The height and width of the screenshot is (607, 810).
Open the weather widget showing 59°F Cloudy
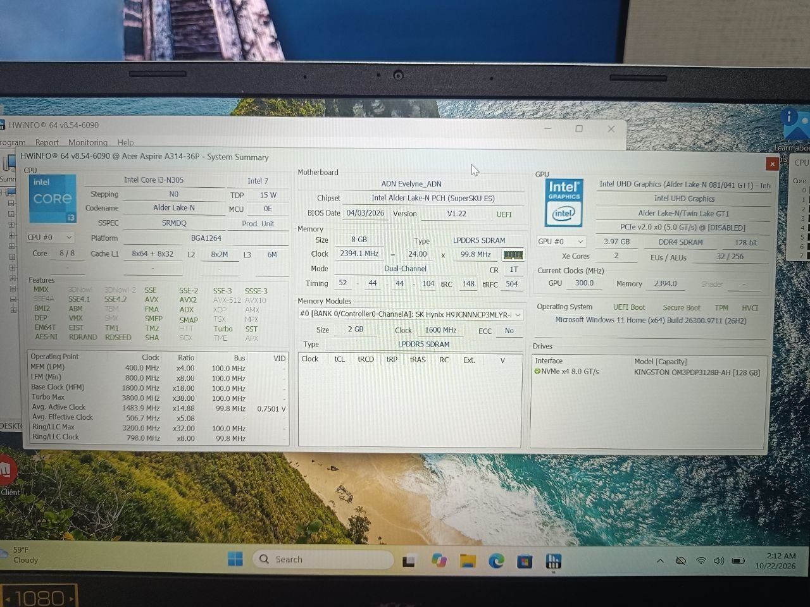pyautogui.click(x=20, y=555)
